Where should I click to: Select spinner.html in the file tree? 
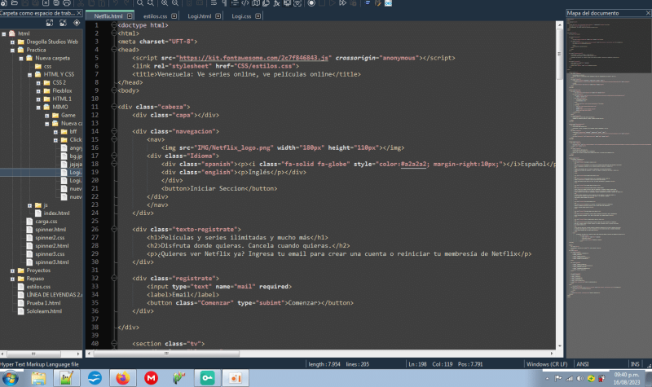click(51, 229)
